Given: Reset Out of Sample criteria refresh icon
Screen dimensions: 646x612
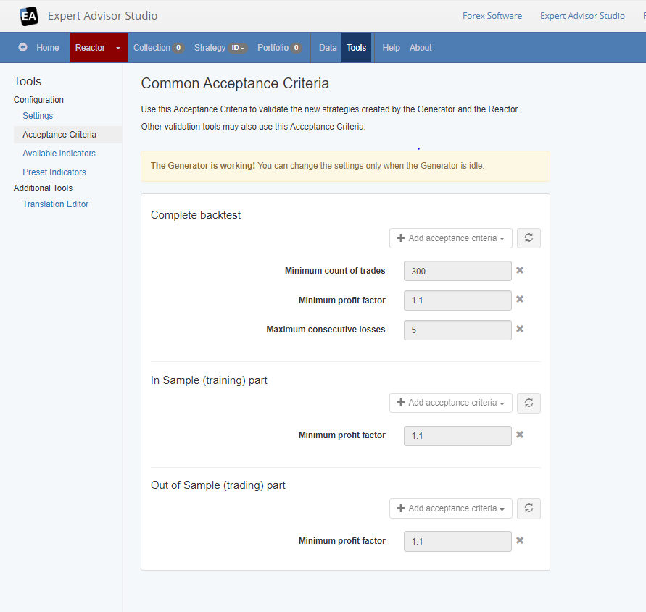Looking at the screenshot, I should 529,508.
